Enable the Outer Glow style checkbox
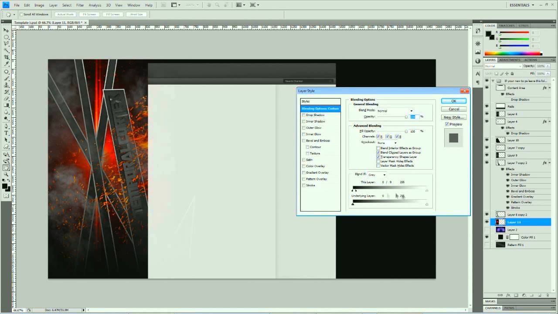 pyautogui.click(x=303, y=128)
